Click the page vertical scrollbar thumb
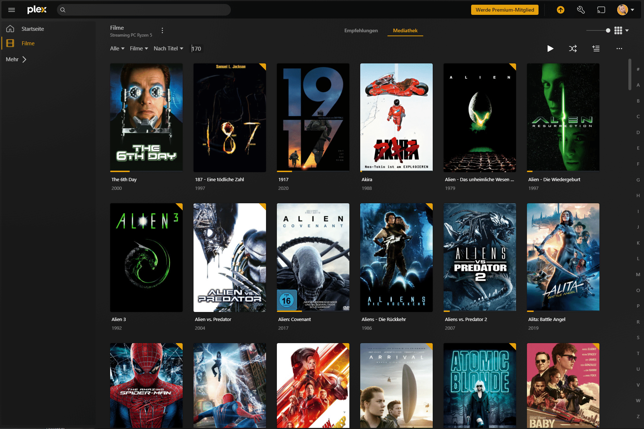644x429 pixels. [x=630, y=74]
